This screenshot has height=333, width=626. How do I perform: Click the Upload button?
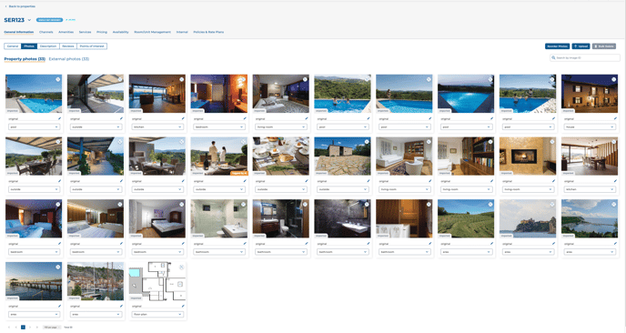coord(581,46)
